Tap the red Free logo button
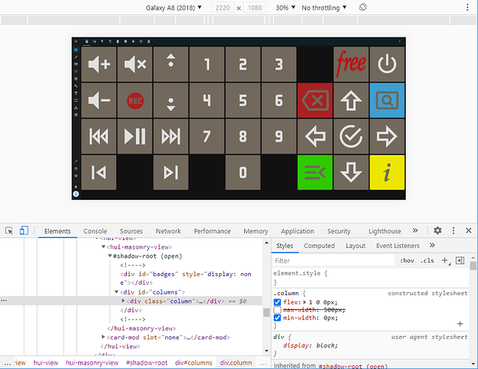Image resolution: width=478 pixels, height=369 pixels. (351, 64)
